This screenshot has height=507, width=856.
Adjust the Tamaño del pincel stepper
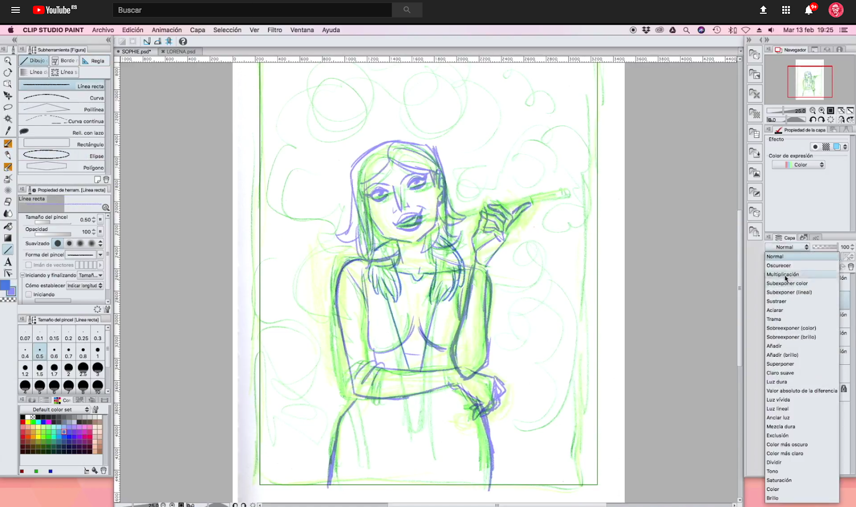point(94,220)
